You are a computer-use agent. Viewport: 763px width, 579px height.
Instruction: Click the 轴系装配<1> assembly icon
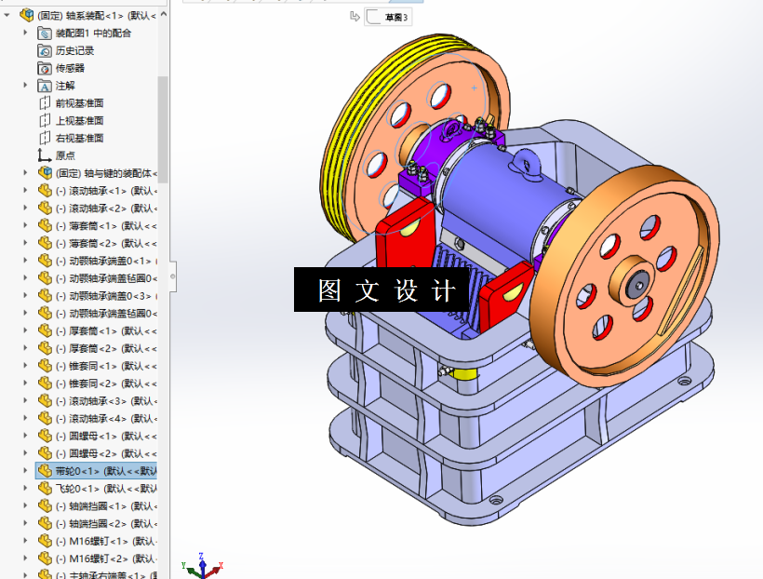pos(26,14)
